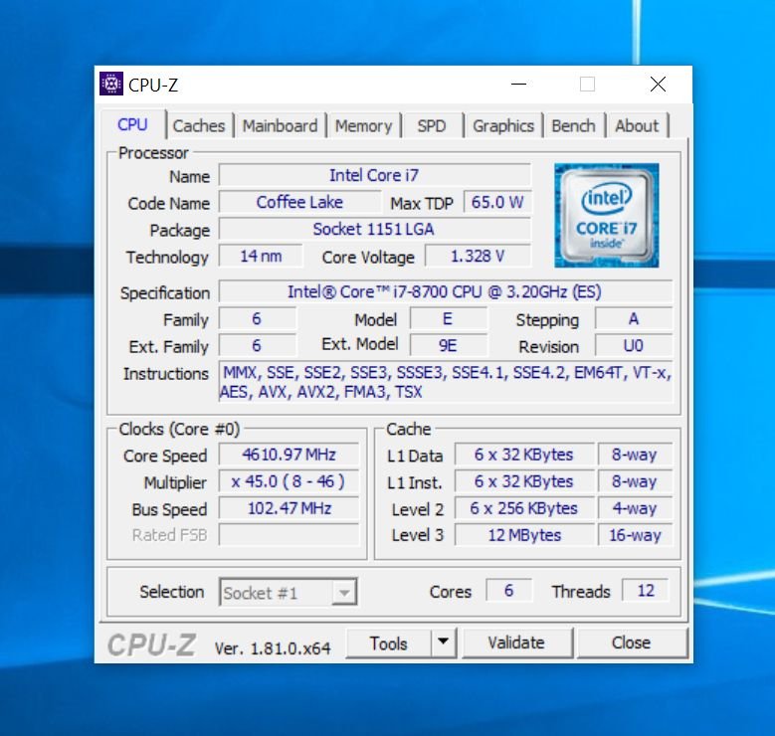The width and height of the screenshot is (775, 736).
Task: Click the Specification field showing i7-8700
Action: [446, 291]
